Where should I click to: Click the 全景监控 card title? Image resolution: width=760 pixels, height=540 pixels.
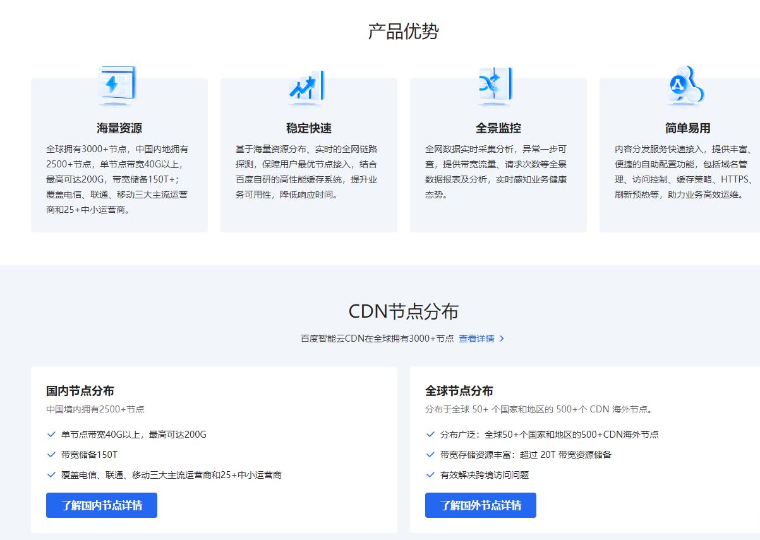click(498, 128)
